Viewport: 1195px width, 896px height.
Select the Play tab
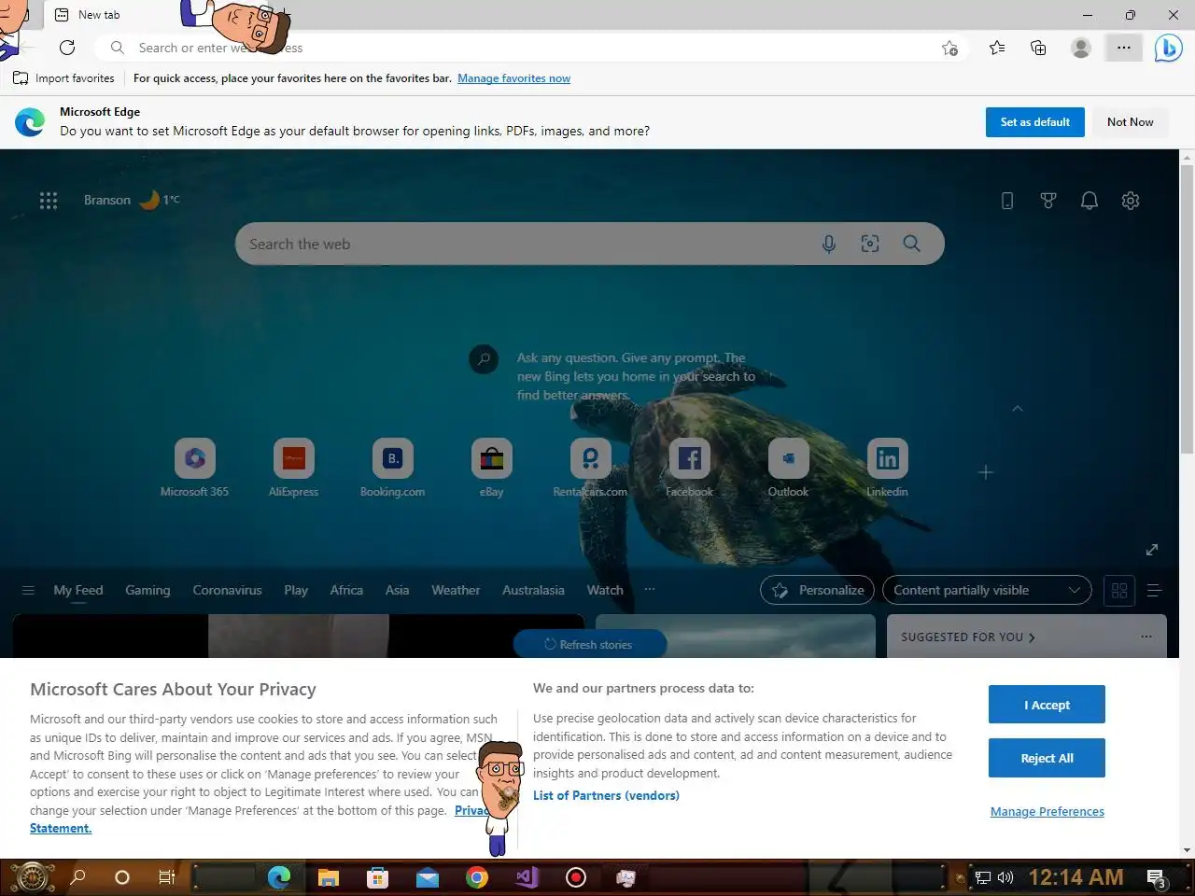point(296,590)
